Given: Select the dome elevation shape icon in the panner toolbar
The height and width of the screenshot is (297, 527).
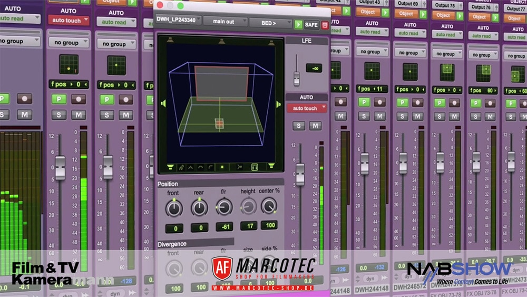Looking at the screenshot, I should 200,167.
